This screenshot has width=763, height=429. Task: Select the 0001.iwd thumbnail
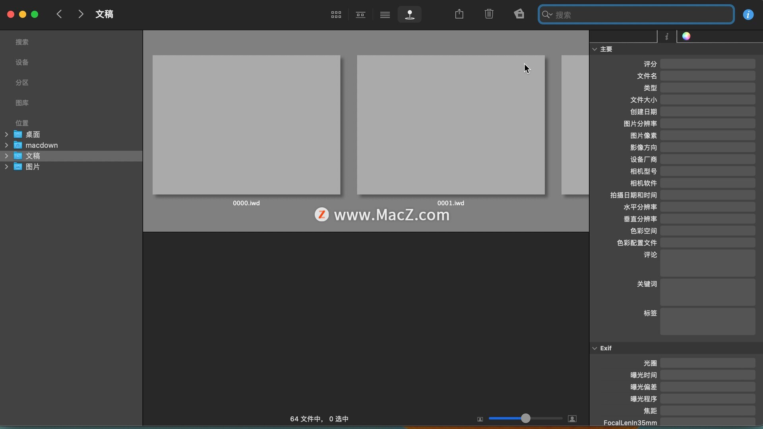[451, 125]
